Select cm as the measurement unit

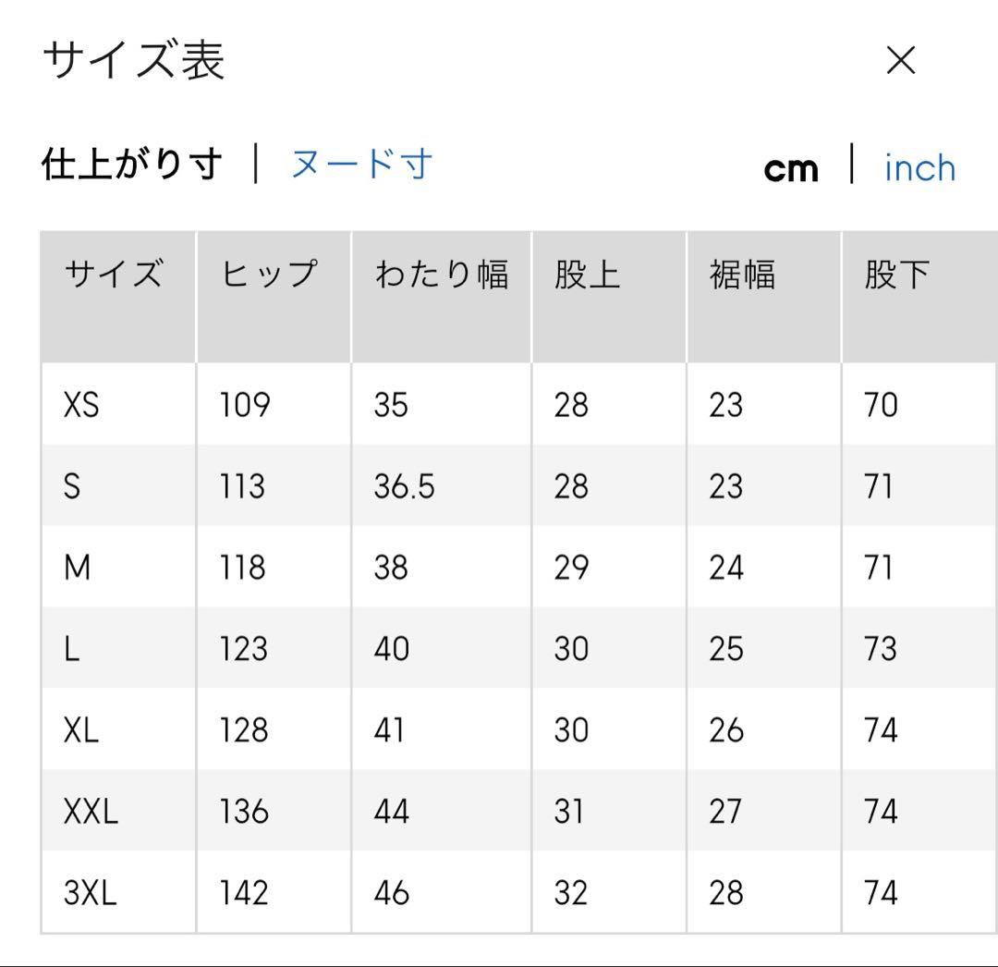click(791, 168)
